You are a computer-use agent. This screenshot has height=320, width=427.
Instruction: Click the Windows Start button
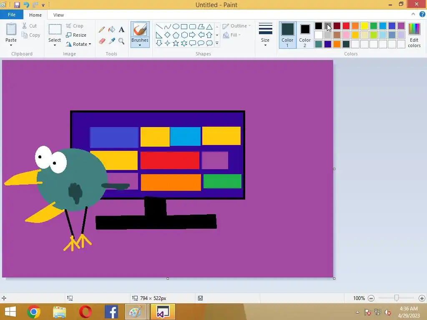pos(10,312)
